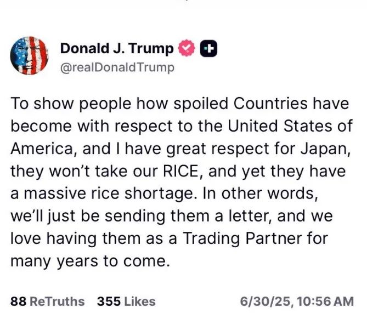367x313 pixels.
Task: Click the number 355 before Likes
Action: coord(109,301)
